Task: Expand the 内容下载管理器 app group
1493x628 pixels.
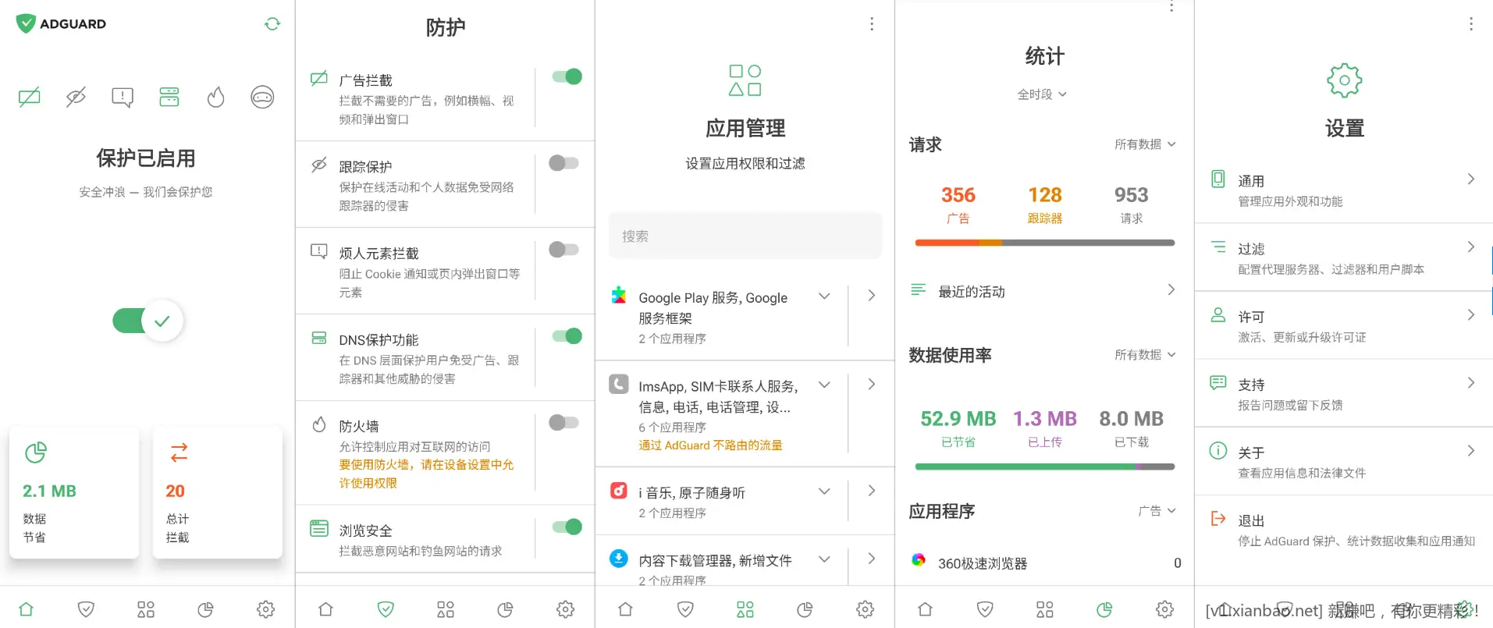Action: (x=824, y=559)
